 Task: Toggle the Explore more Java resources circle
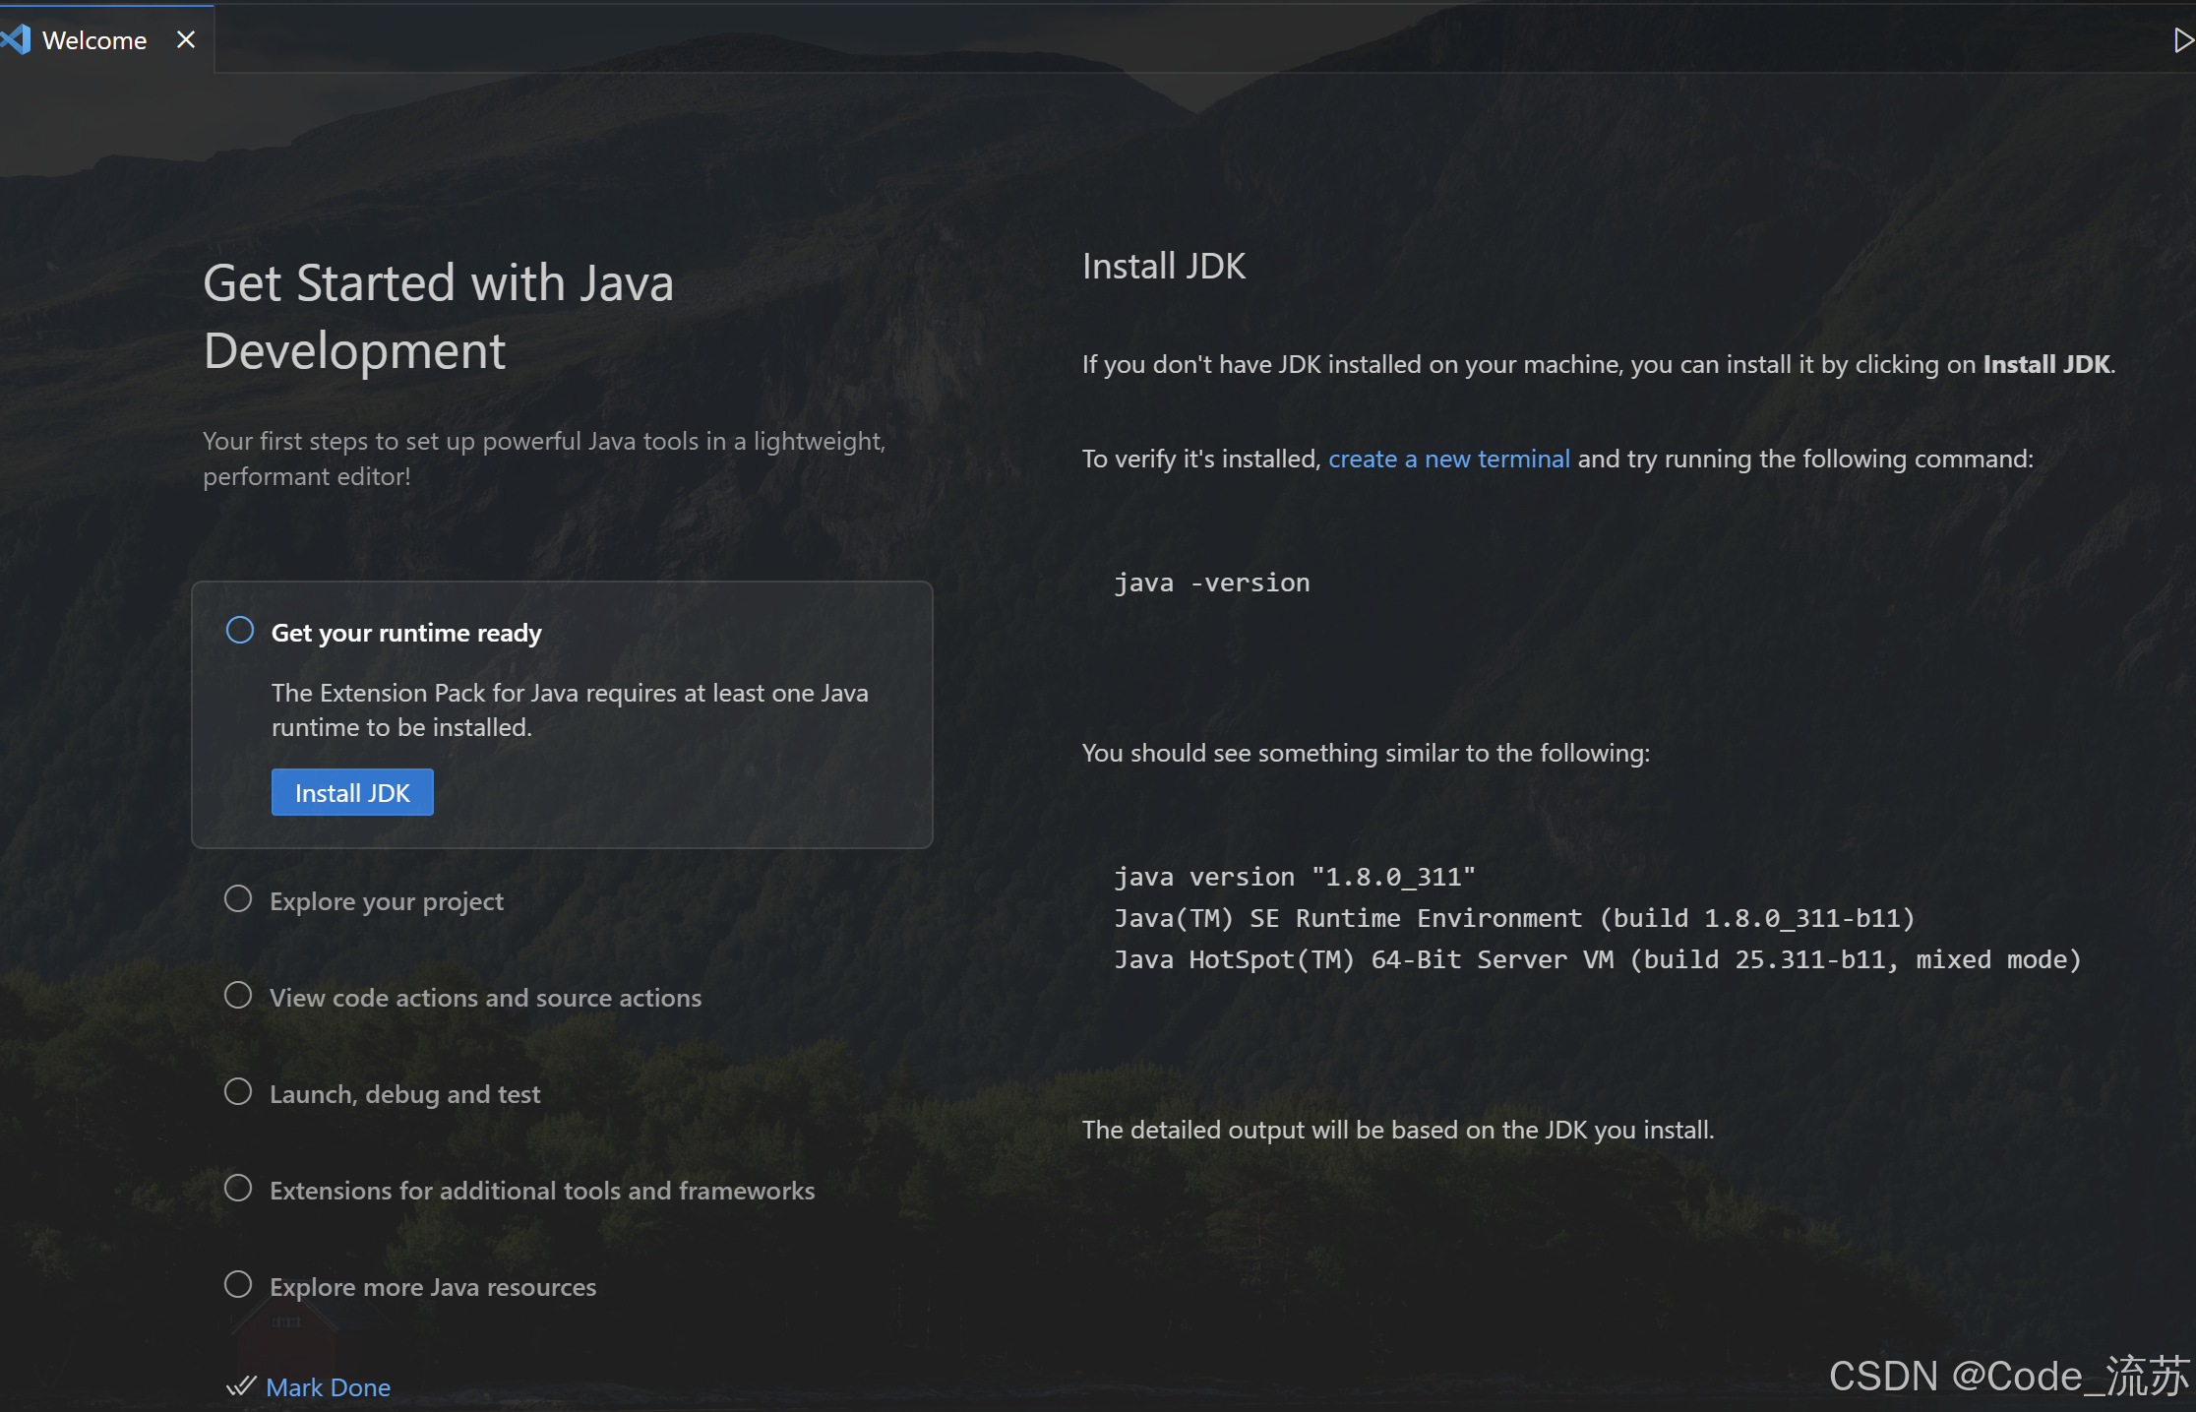click(238, 1284)
